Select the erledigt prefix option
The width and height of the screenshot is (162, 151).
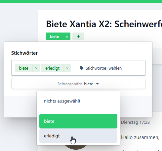coord(78,136)
